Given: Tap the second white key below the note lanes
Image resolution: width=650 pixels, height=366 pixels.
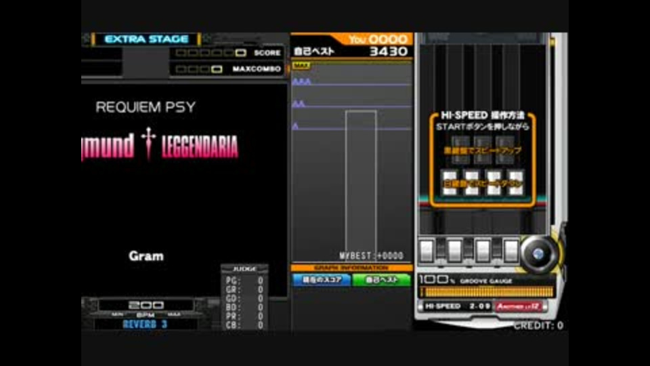Looking at the screenshot, I should pyautogui.click(x=455, y=251).
